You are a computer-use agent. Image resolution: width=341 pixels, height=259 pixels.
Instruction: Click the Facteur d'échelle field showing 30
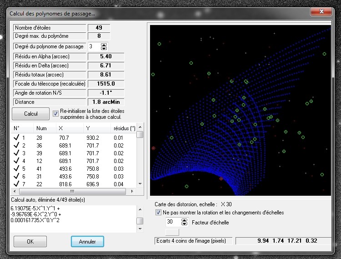point(173,222)
